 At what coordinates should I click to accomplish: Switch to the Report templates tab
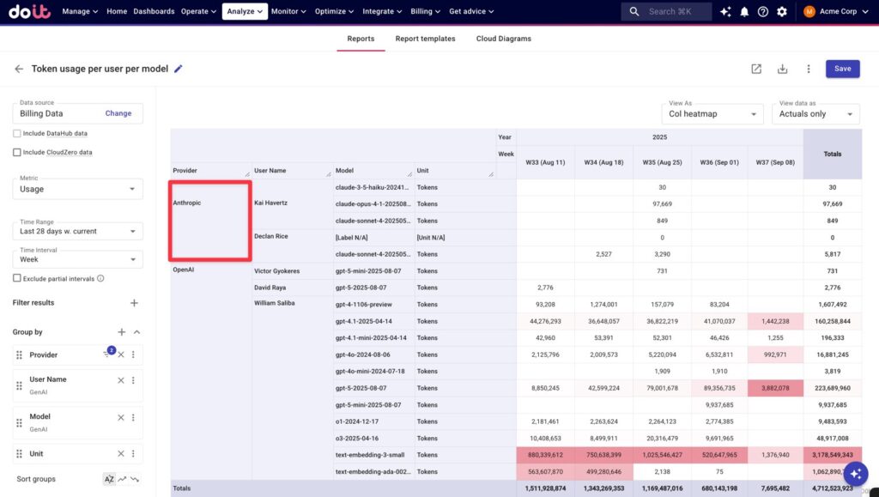click(x=425, y=39)
